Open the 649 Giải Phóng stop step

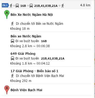coord(23,54)
